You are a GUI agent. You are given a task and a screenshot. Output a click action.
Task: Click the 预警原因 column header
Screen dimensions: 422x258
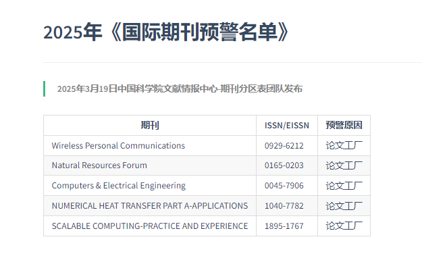[344, 125]
